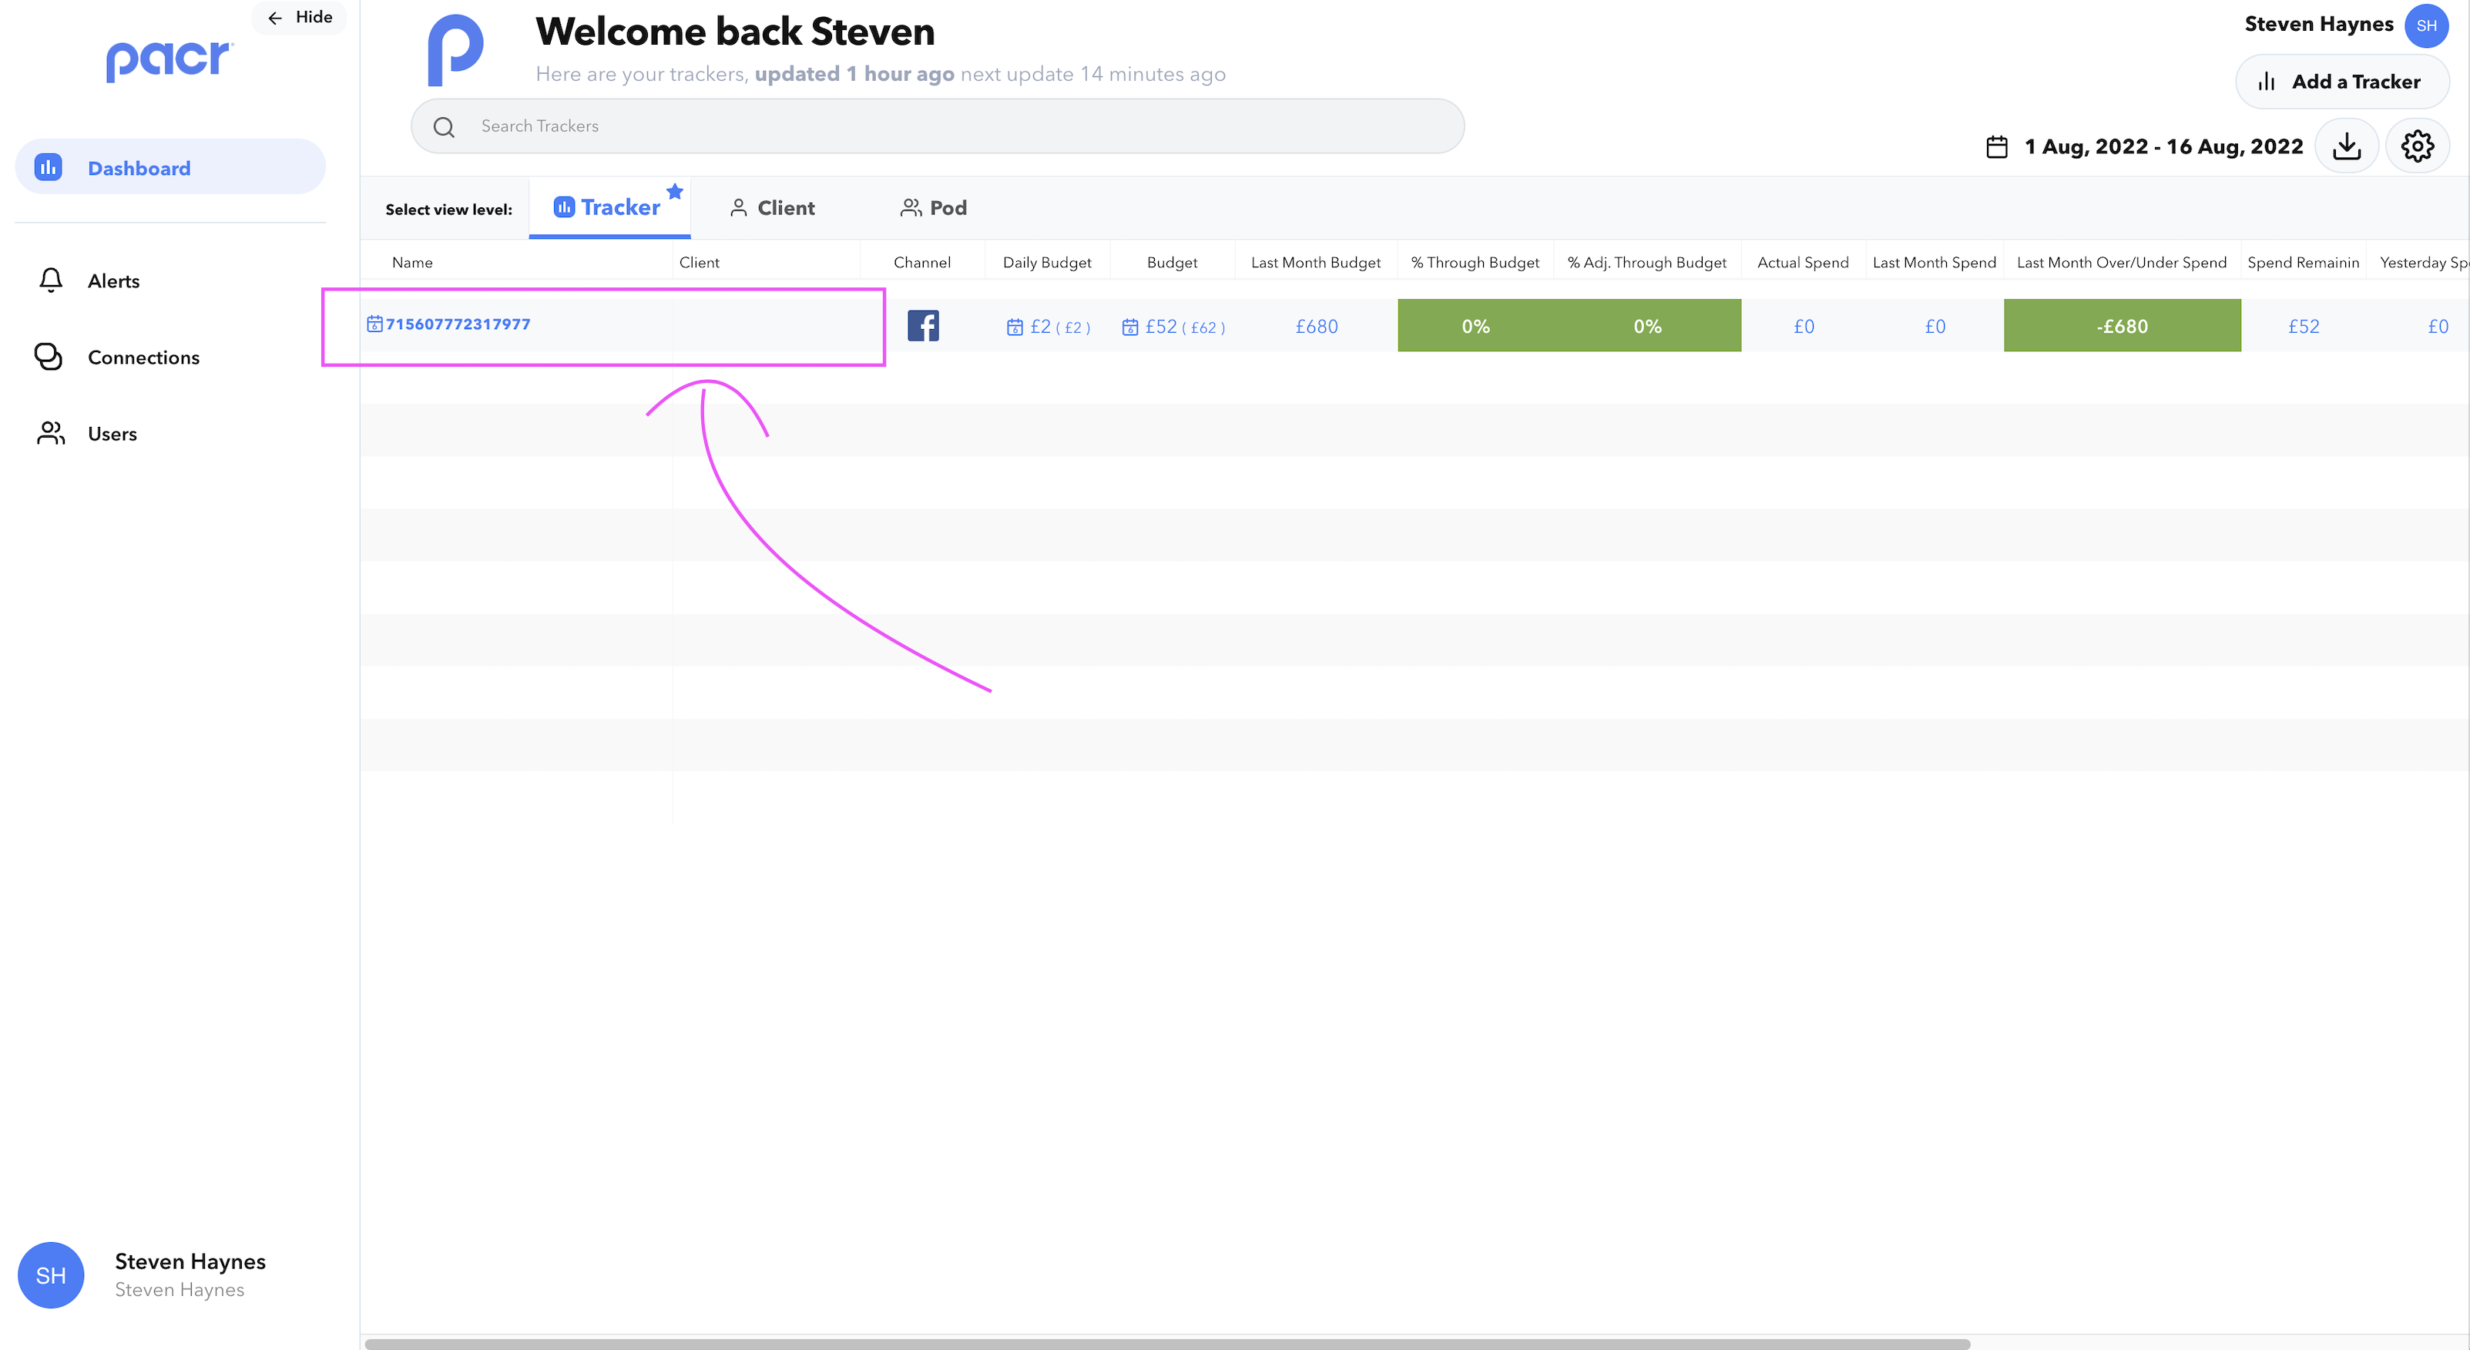Screen dimensions: 2470x1350
Task: Switch to the Client view tab
Action: [x=772, y=208]
